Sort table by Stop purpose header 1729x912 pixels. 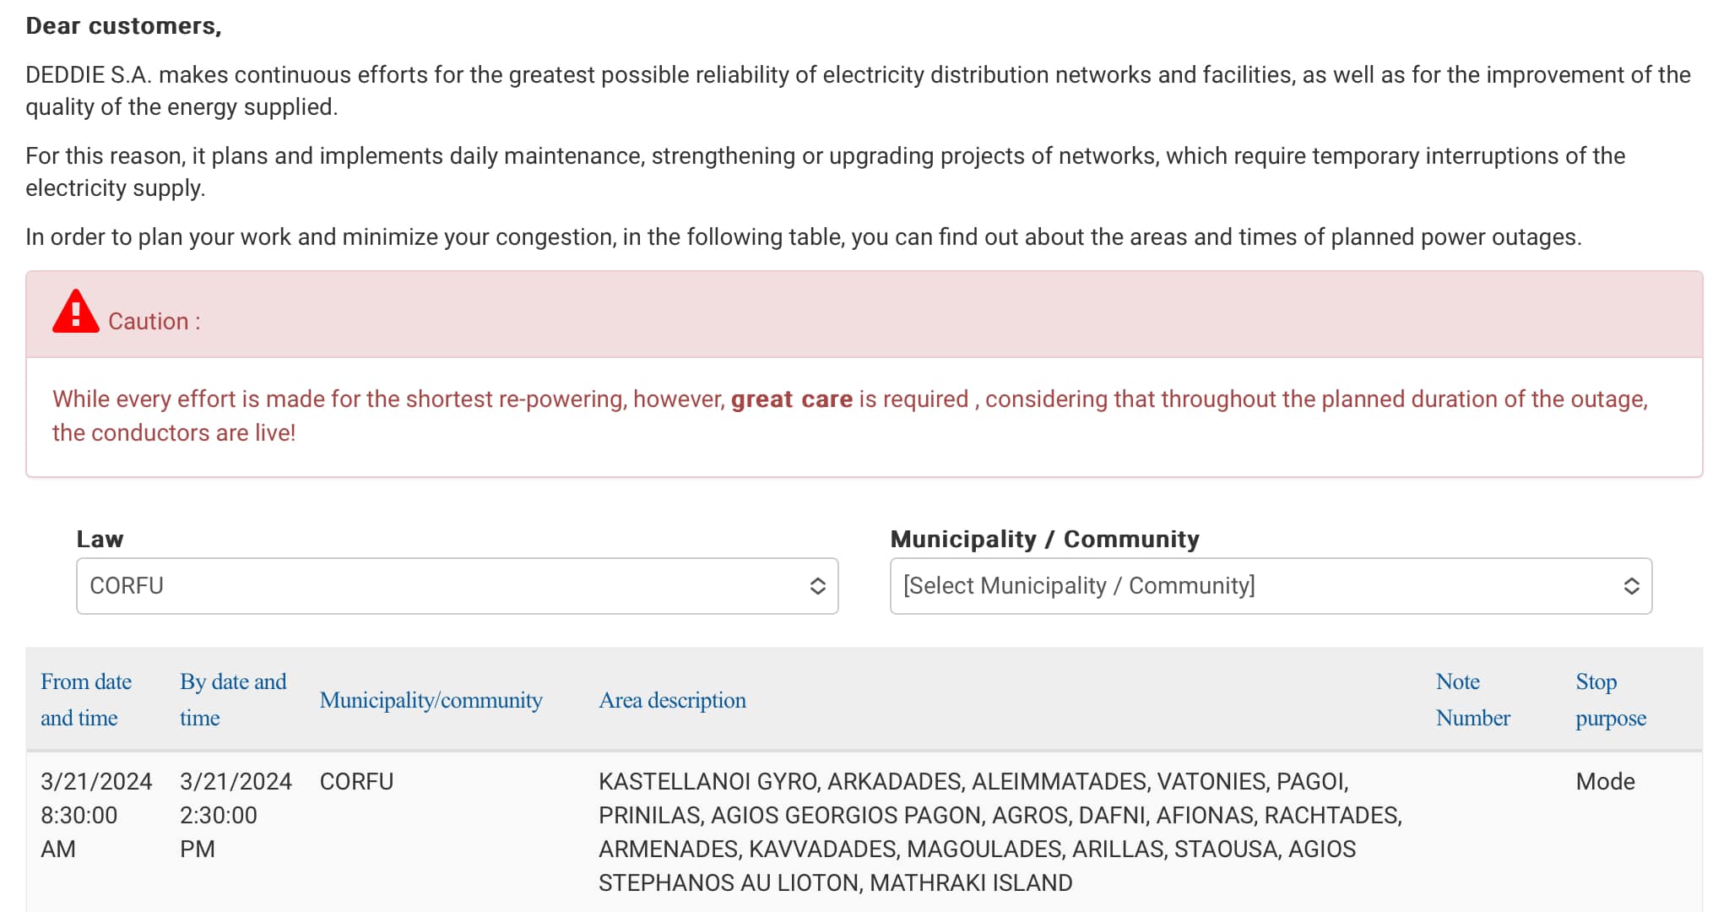tap(1610, 699)
